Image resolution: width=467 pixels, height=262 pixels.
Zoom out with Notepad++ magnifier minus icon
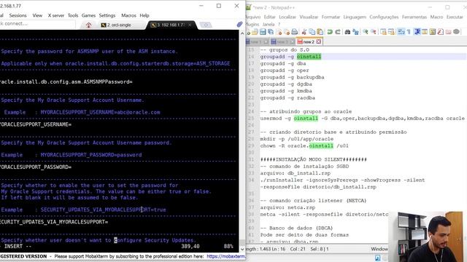(373, 32)
